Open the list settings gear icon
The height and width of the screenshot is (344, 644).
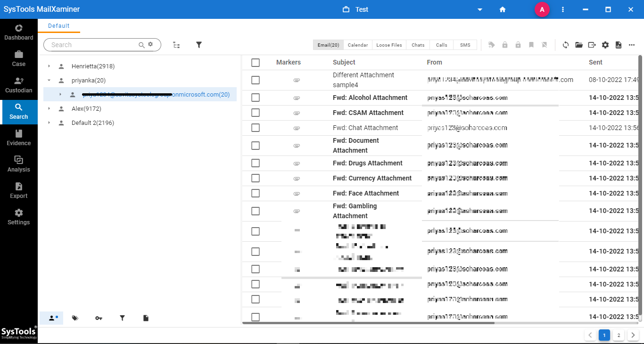[x=605, y=45]
